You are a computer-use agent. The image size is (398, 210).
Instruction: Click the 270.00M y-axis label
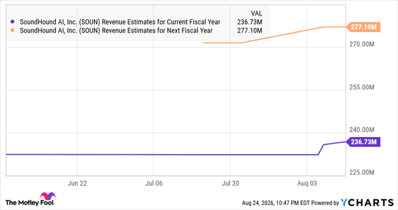pyautogui.click(x=362, y=44)
